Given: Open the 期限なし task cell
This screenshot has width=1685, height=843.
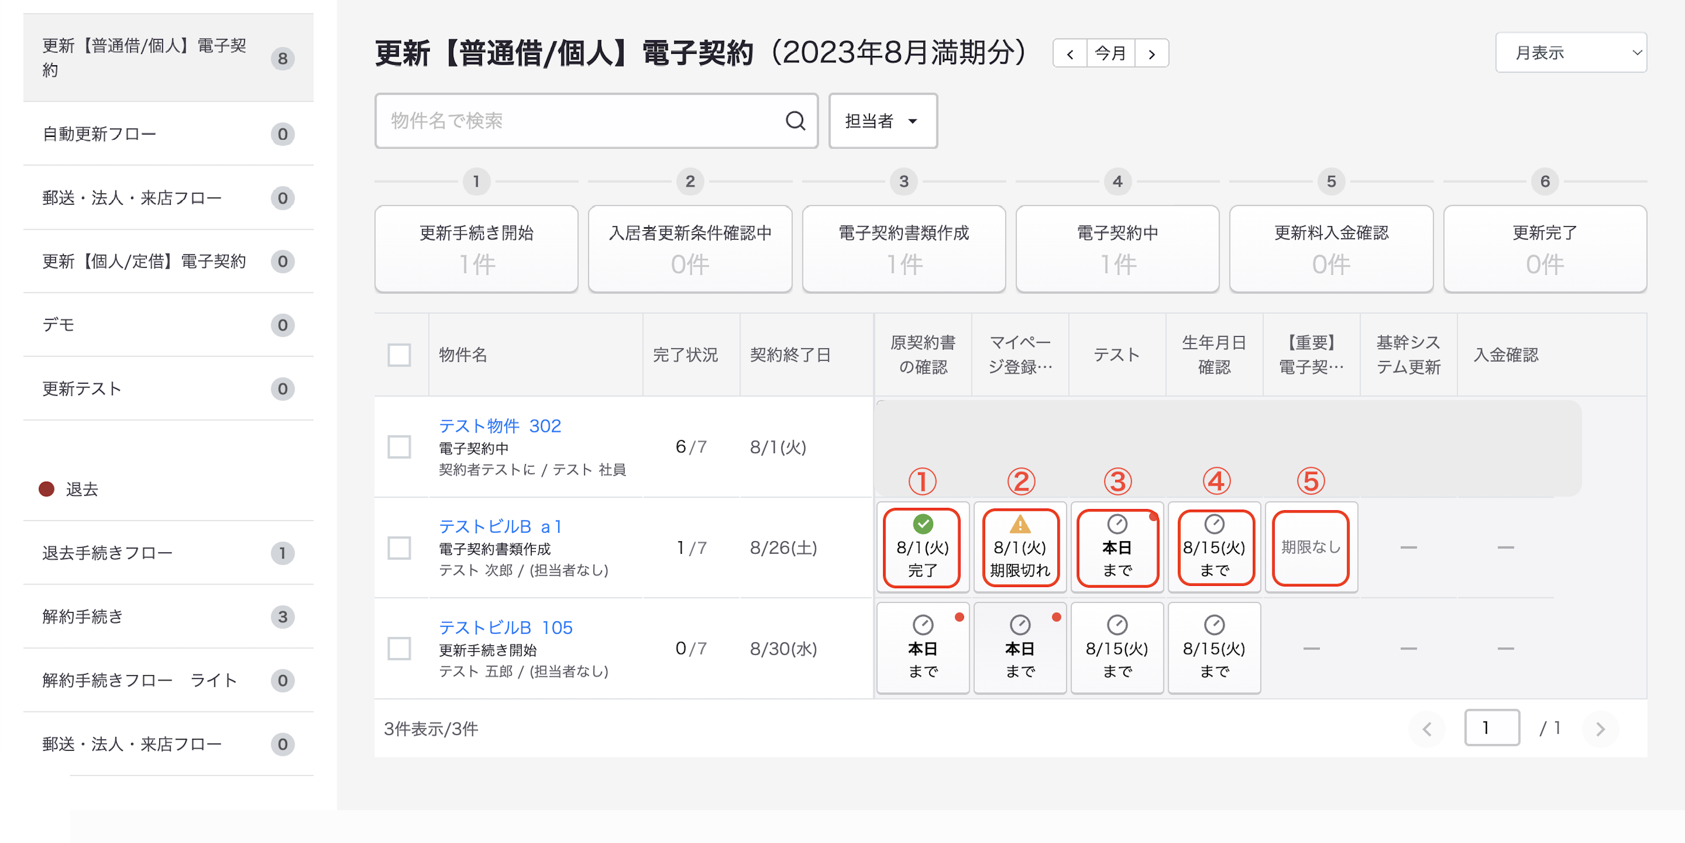Looking at the screenshot, I should pos(1311,547).
